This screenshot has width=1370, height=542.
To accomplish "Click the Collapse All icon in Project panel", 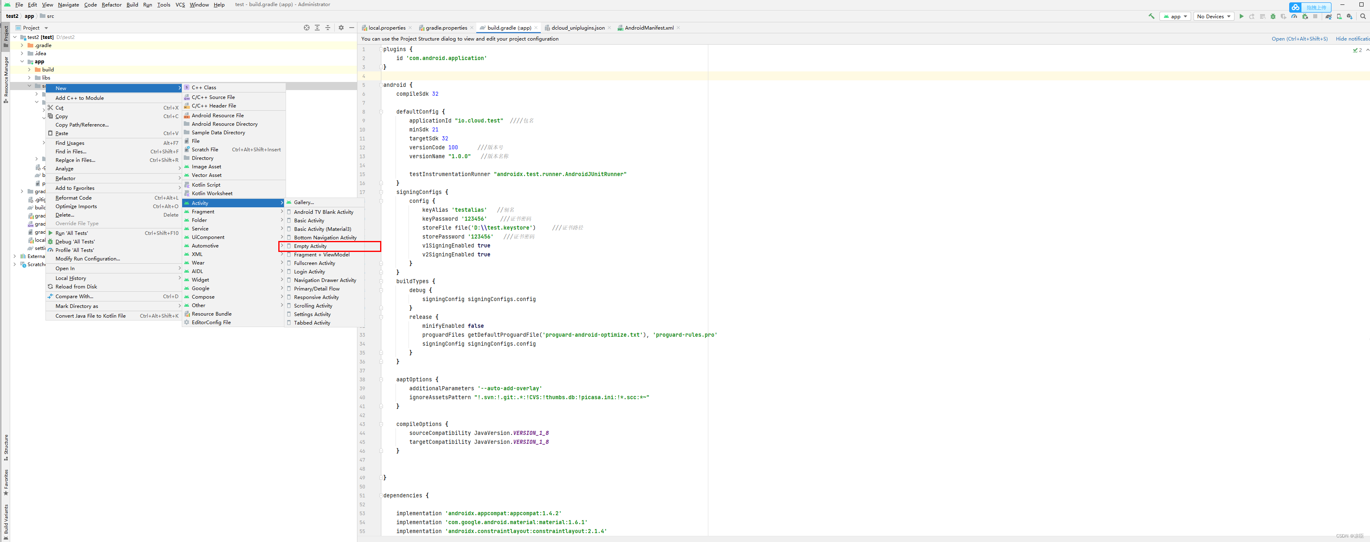I will pyautogui.click(x=328, y=28).
